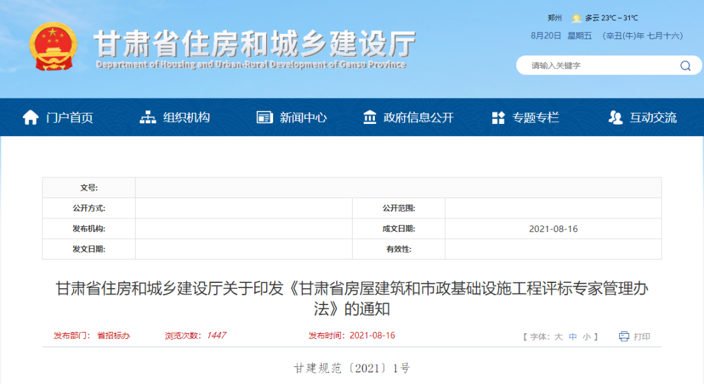Click the grid icon for 专题专栏
The width and height of the screenshot is (704, 384).
click(499, 117)
